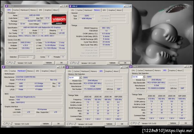Open Memory tab in CPU window
Screen dimensions: 194x134
pos(33,10)
